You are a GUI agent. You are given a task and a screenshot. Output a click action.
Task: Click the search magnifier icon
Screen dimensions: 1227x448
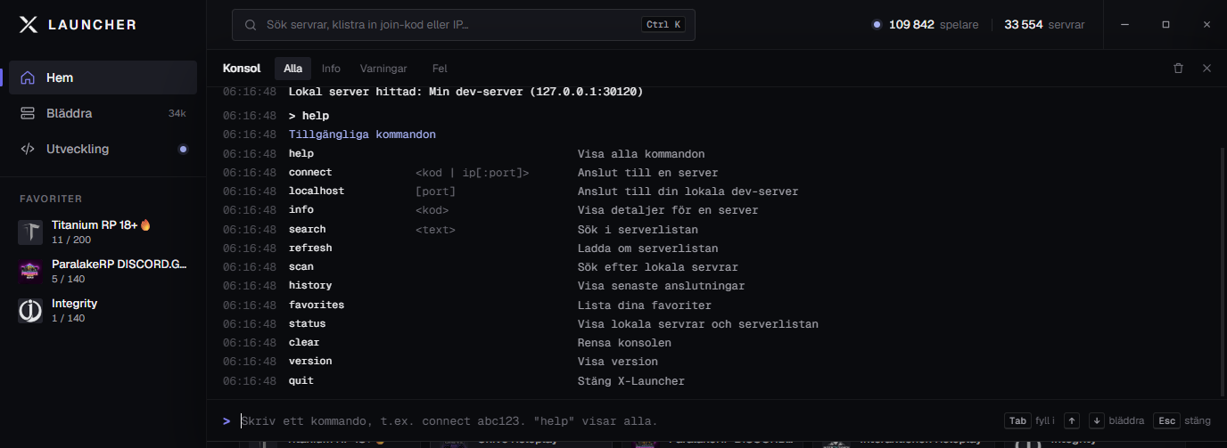pos(251,25)
